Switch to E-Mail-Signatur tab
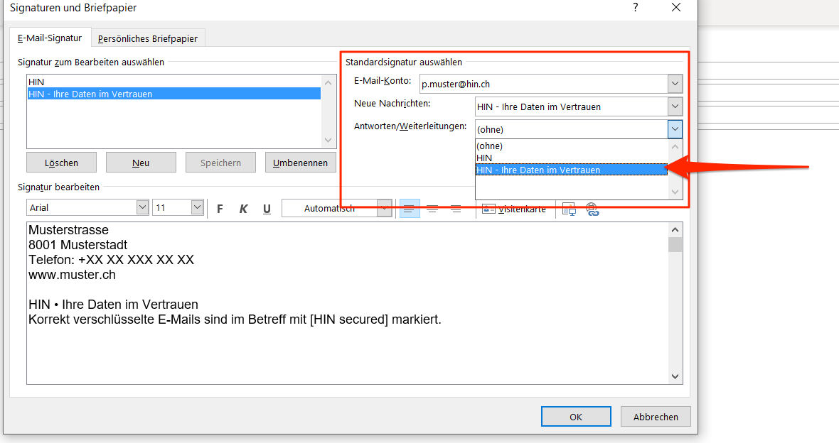Screen dimensions: 839x443 point(50,38)
